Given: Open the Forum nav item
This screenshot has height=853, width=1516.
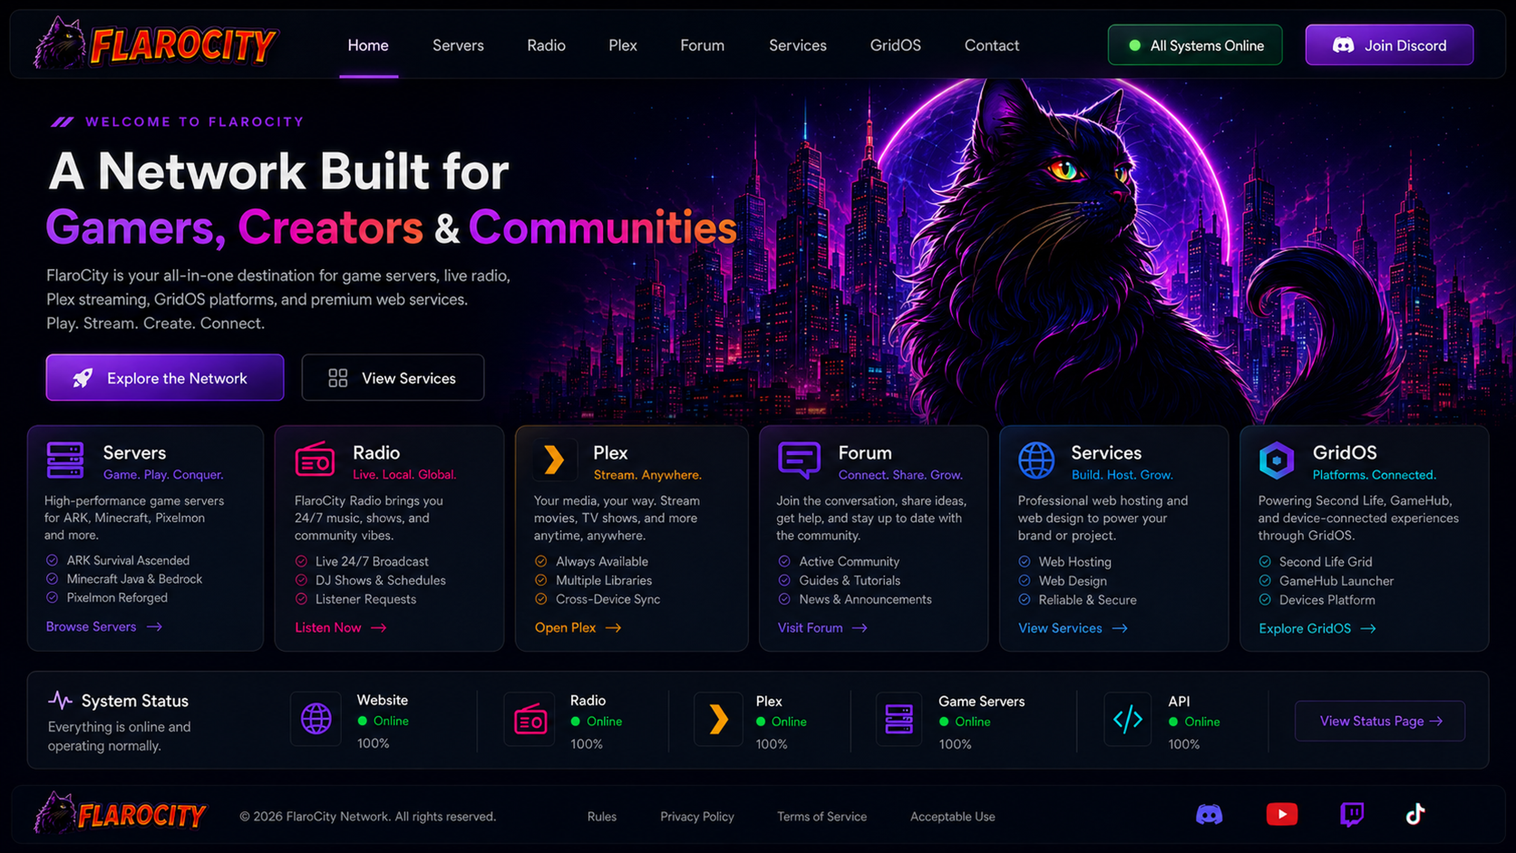Looking at the screenshot, I should coord(702,45).
